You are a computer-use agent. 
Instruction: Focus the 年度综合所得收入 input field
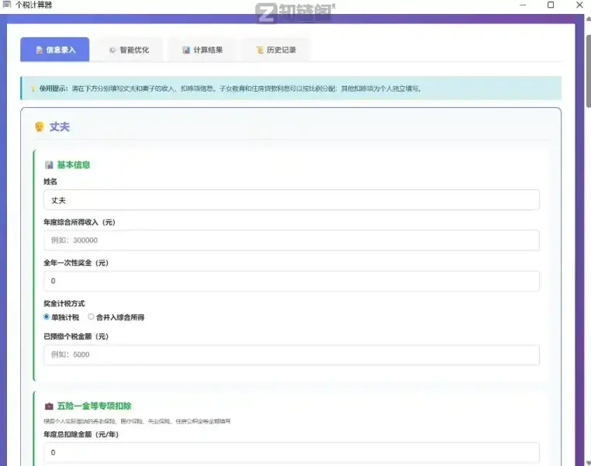click(x=292, y=240)
